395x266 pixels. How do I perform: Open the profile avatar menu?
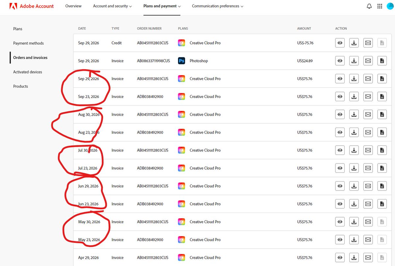coord(390,6)
